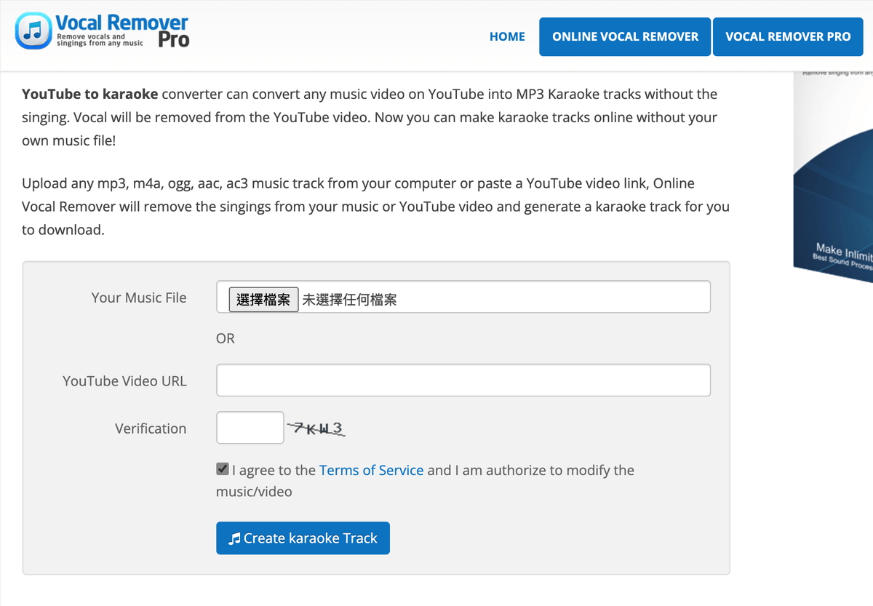The height and width of the screenshot is (606, 873).
Task: Open the Terms of Service link
Action: pyautogui.click(x=371, y=471)
